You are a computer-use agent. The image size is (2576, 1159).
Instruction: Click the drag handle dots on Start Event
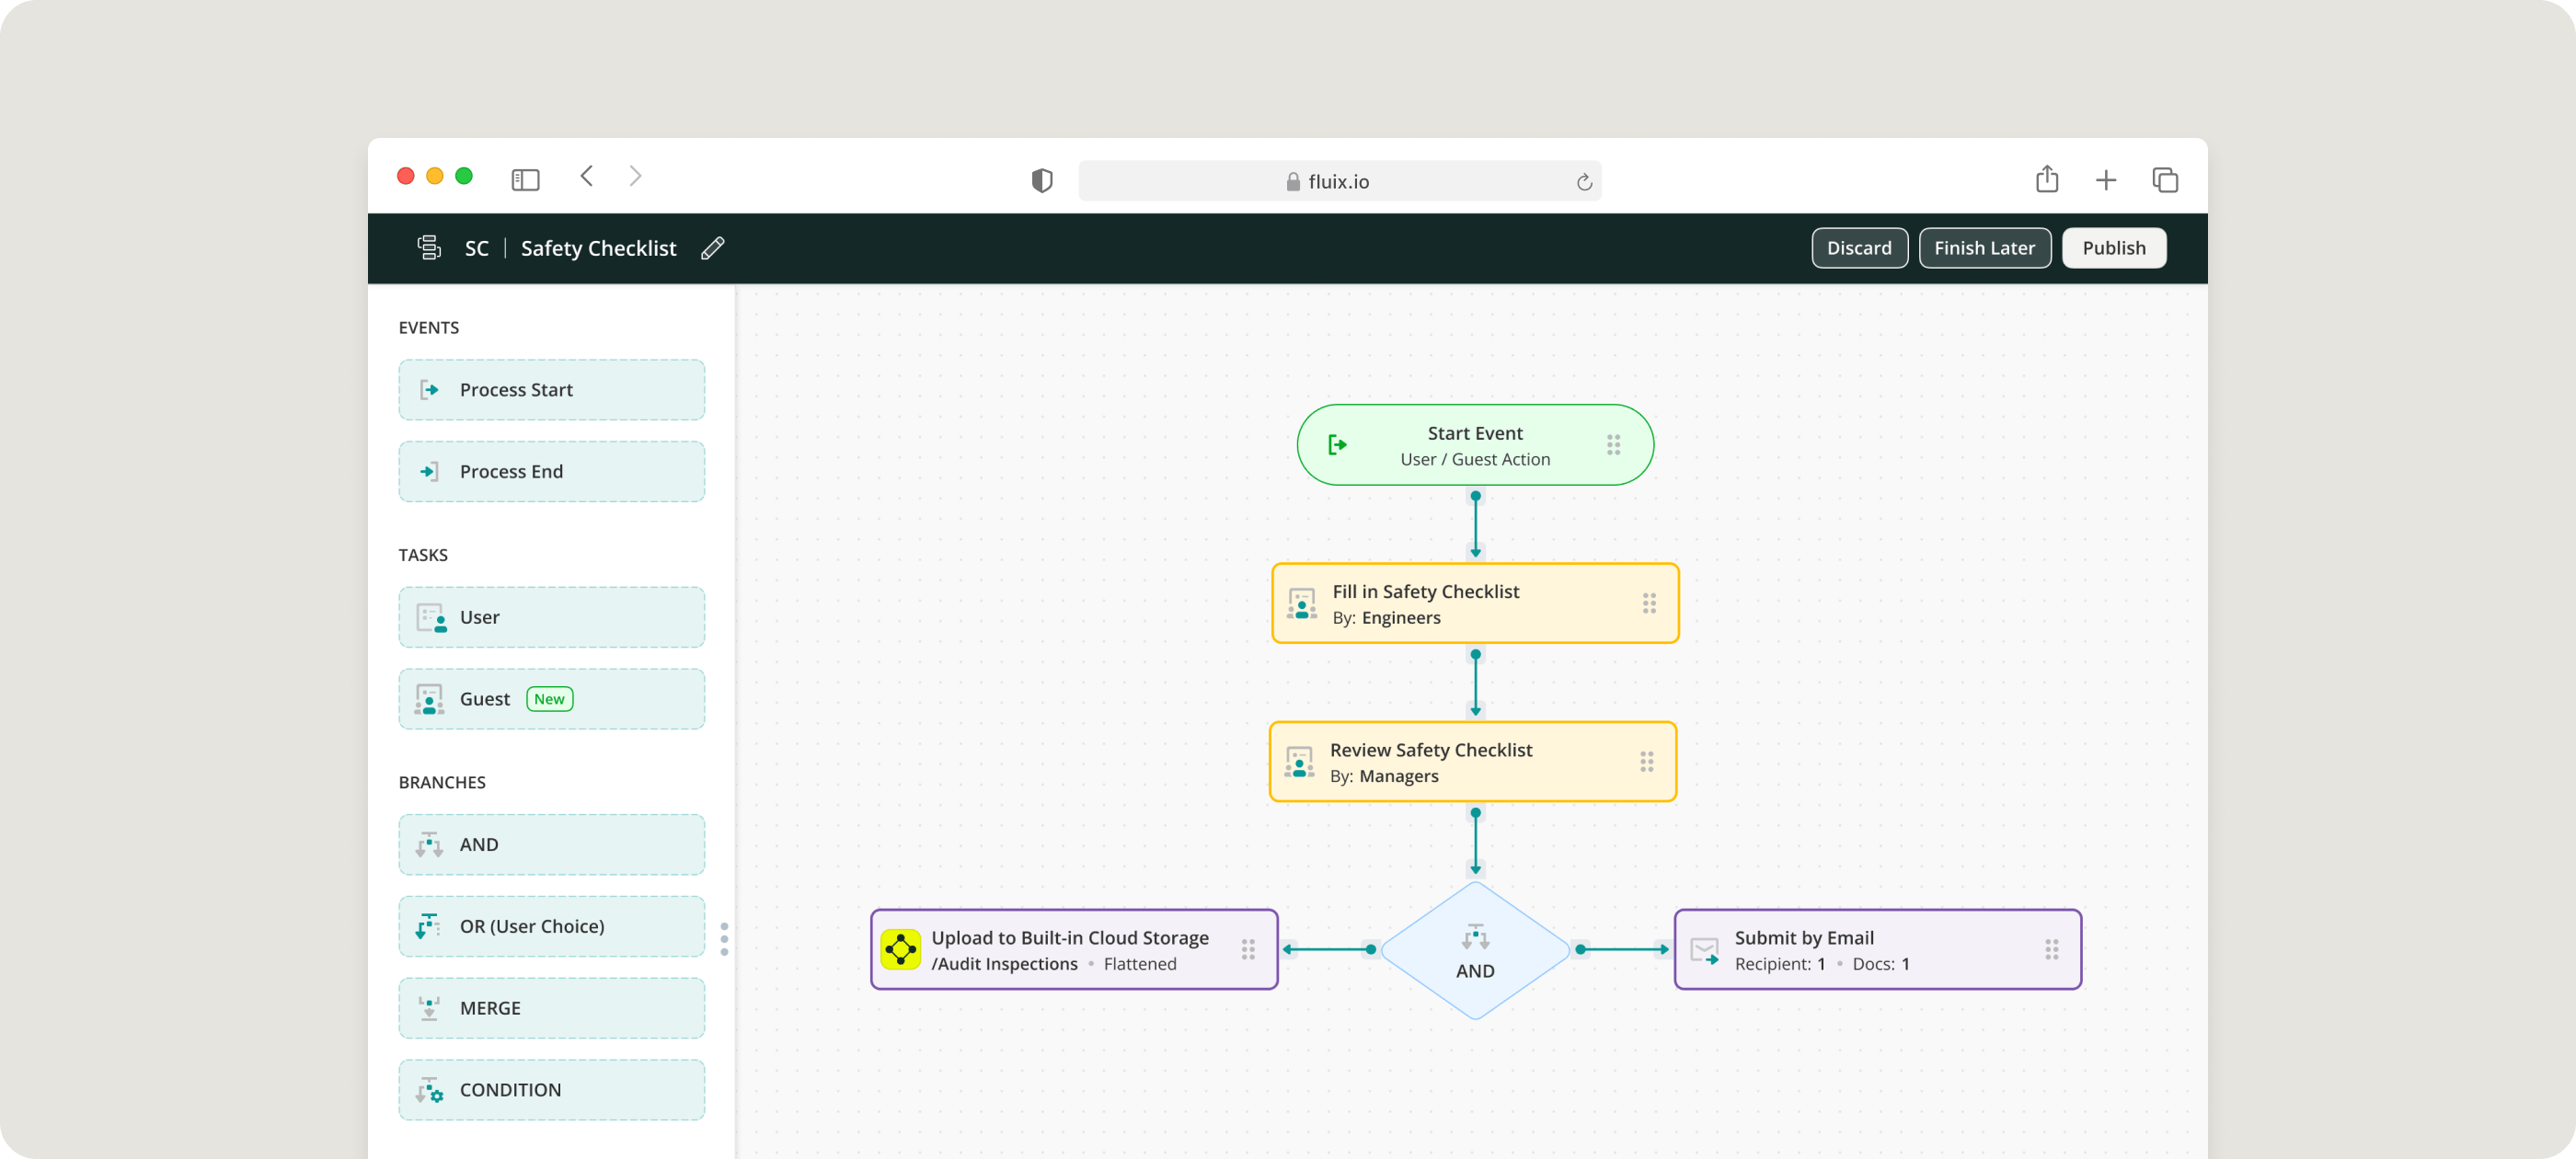(1613, 445)
